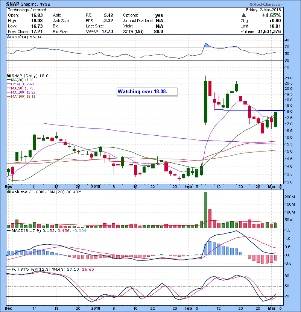Click the RSI 70 level axis label
Image resolution: width=301 pixels, height=312 pixels.
[287, 47]
